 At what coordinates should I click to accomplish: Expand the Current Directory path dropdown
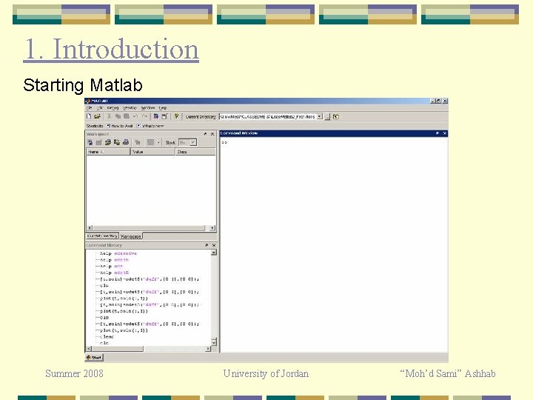(320, 117)
